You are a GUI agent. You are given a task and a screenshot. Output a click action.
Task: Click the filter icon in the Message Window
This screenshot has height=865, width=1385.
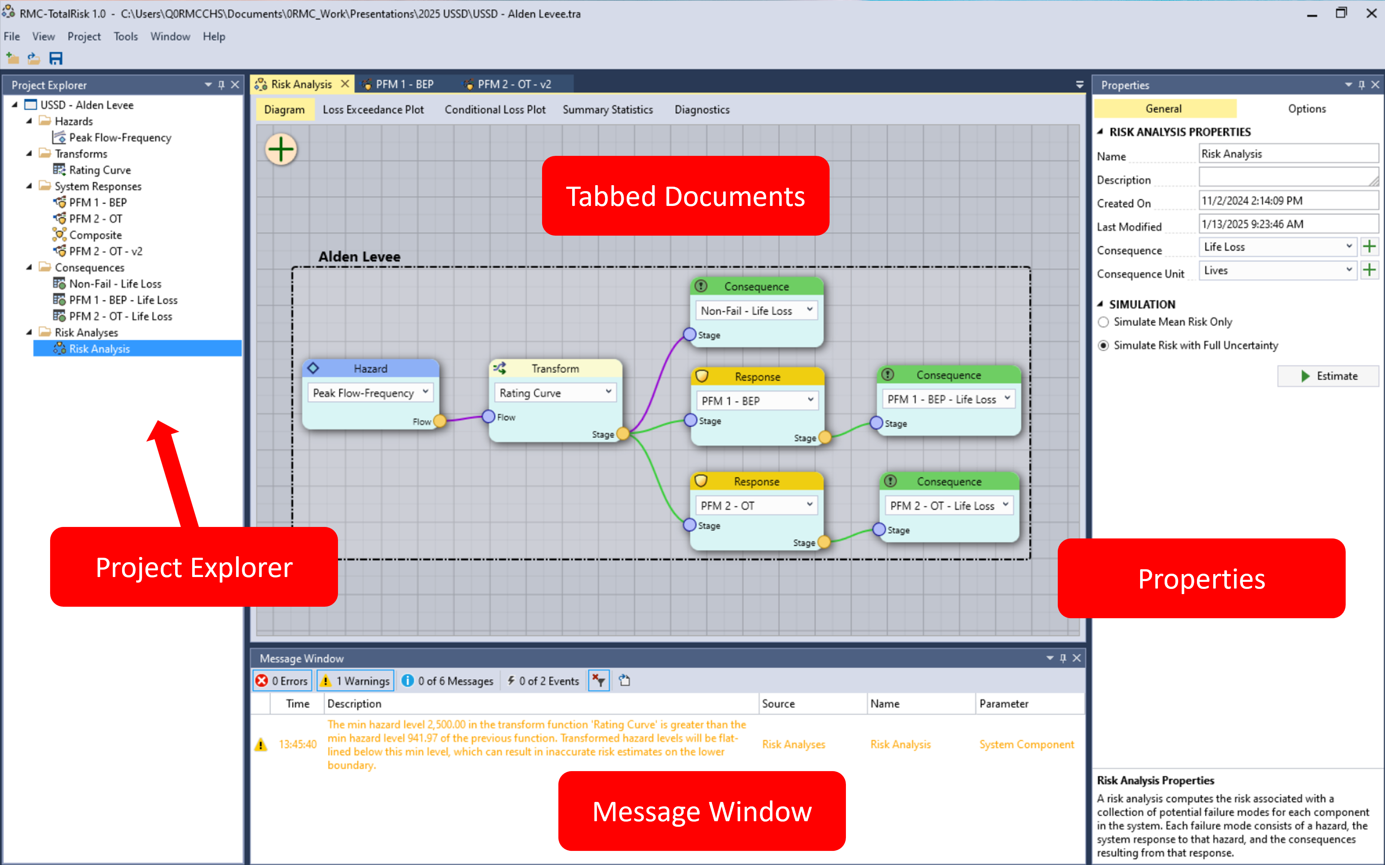coord(599,680)
